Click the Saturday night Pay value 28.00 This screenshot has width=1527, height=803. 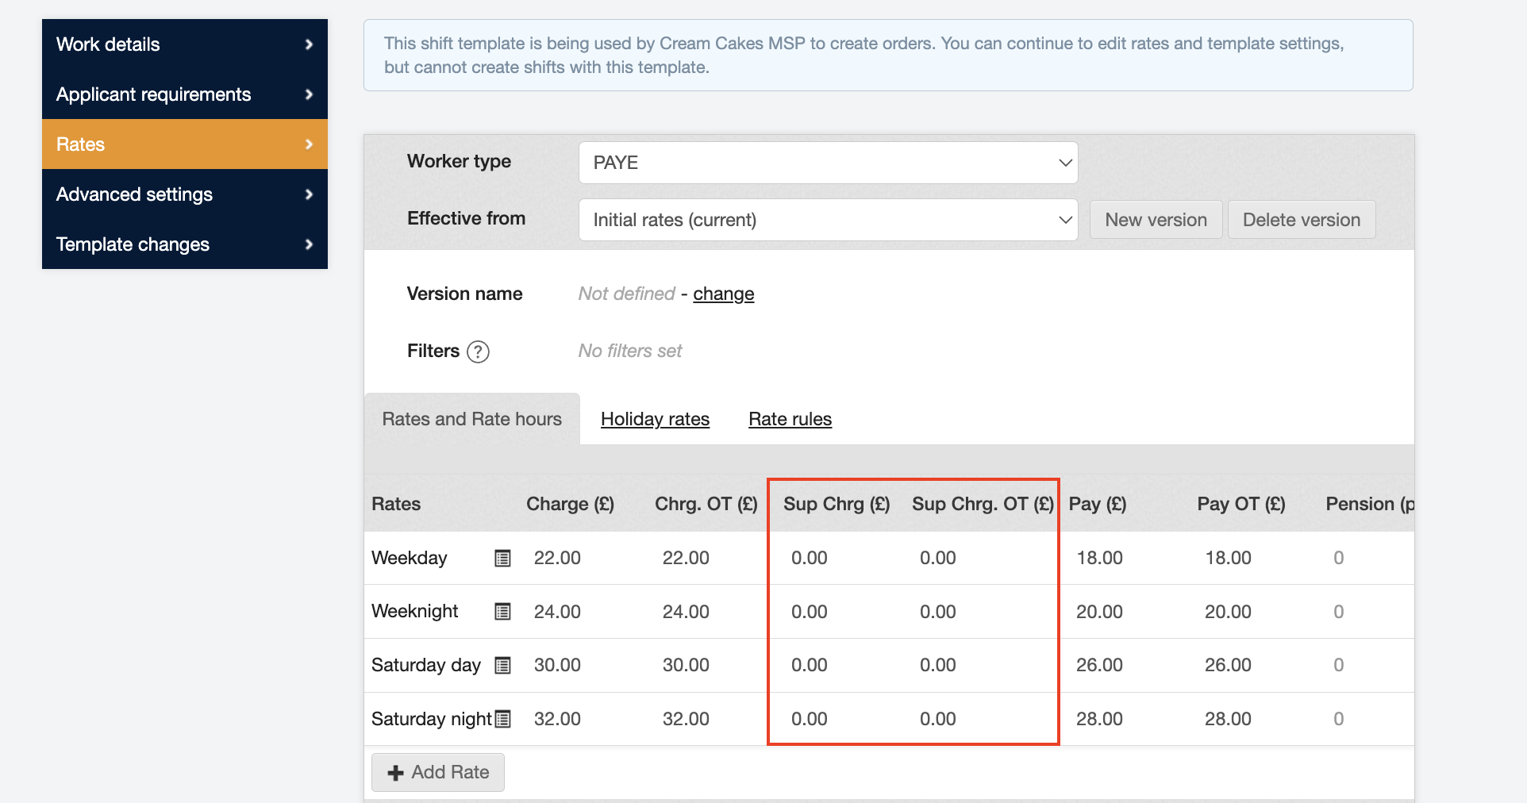[x=1099, y=719]
